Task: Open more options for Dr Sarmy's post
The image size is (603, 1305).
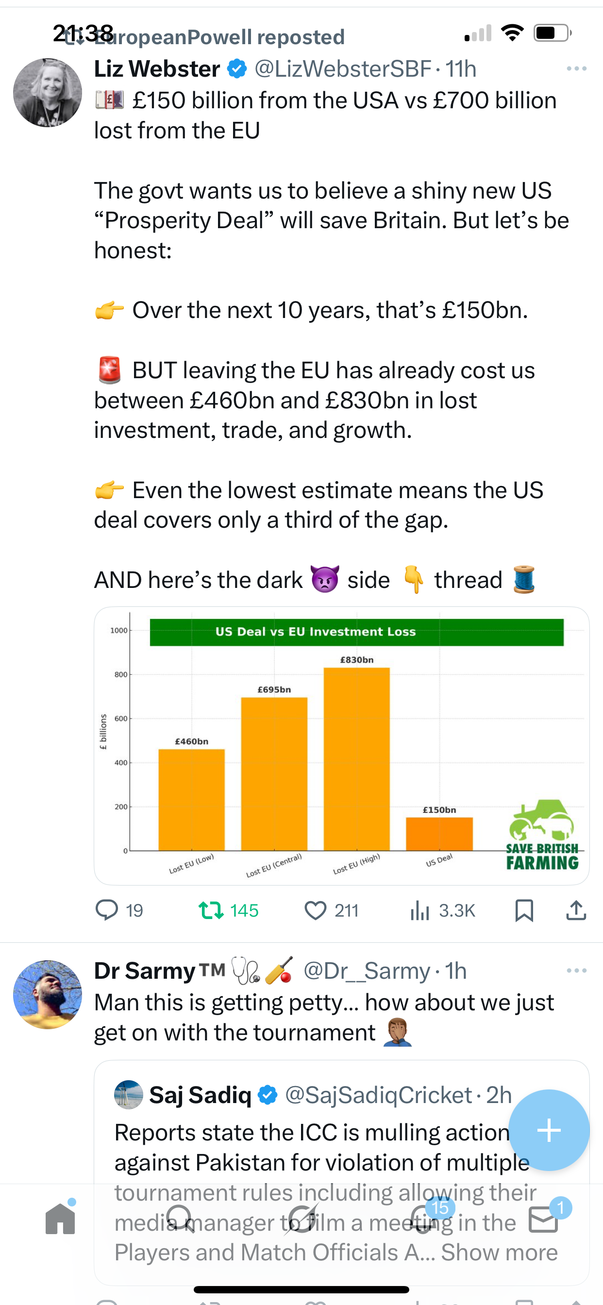Action: (576, 970)
